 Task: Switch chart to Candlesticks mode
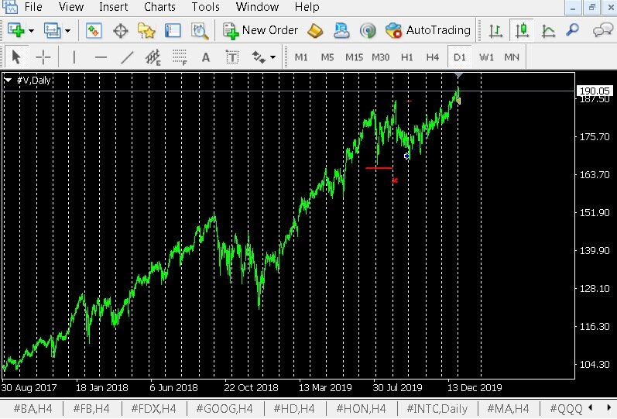(522, 30)
